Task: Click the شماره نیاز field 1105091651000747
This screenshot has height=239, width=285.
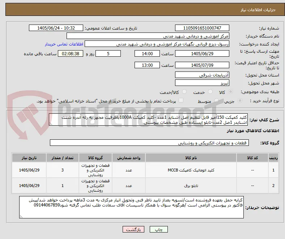Action: click(202, 28)
